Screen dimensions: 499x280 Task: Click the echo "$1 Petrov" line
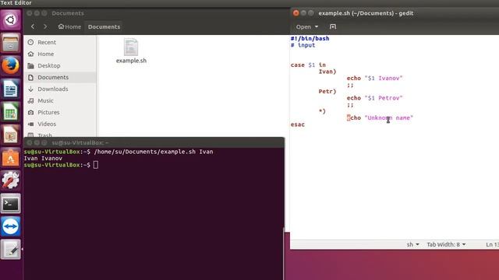[374, 98]
